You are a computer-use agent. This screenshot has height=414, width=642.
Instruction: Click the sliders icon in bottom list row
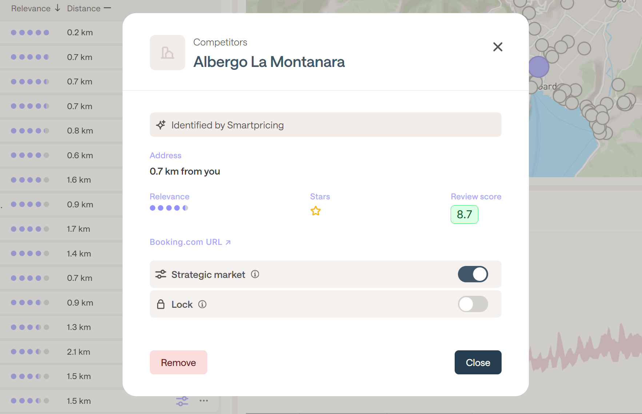pos(182,401)
